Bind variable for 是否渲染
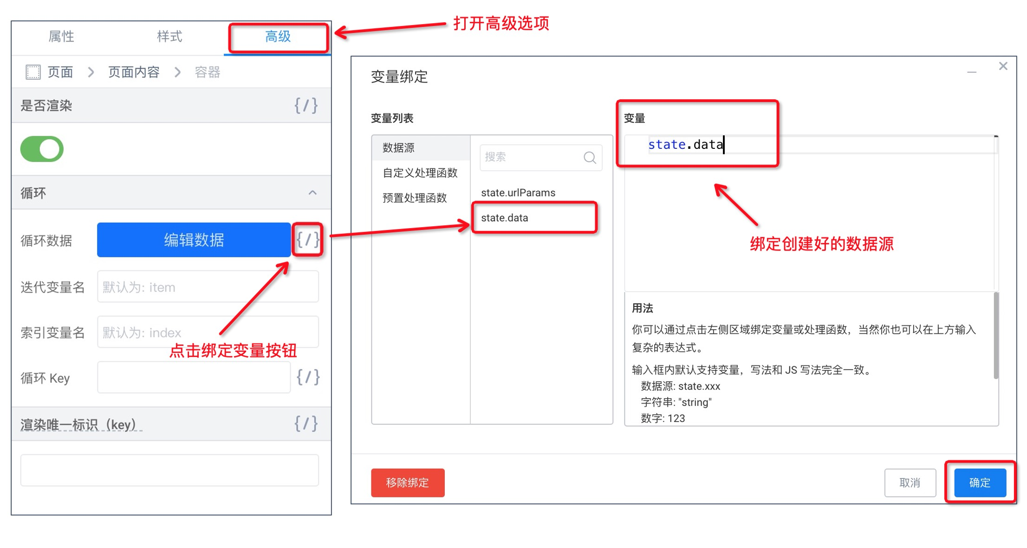1027x548 pixels. pyautogui.click(x=306, y=106)
